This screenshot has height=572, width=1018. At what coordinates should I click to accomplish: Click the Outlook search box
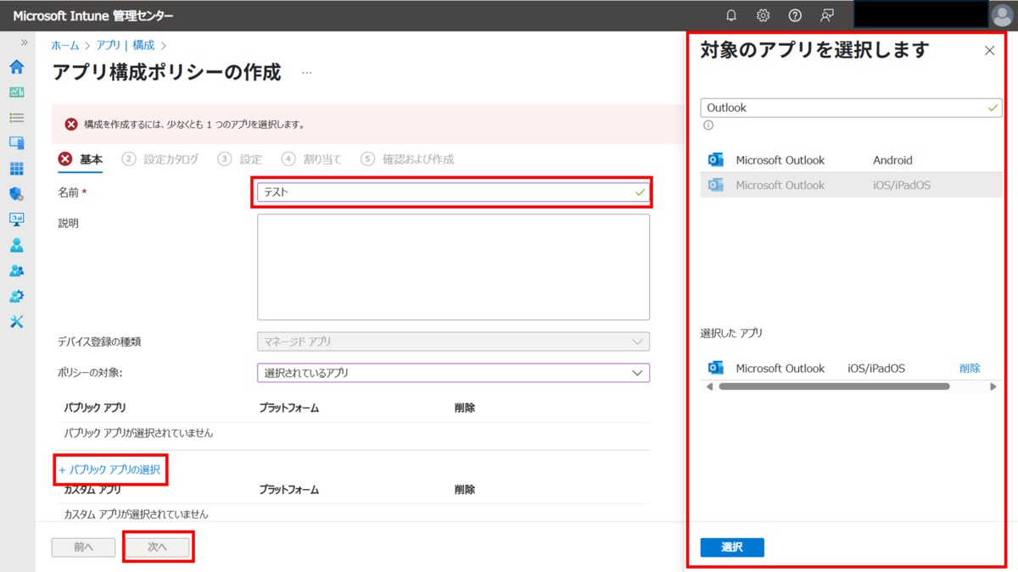click(x=851, y=108)
